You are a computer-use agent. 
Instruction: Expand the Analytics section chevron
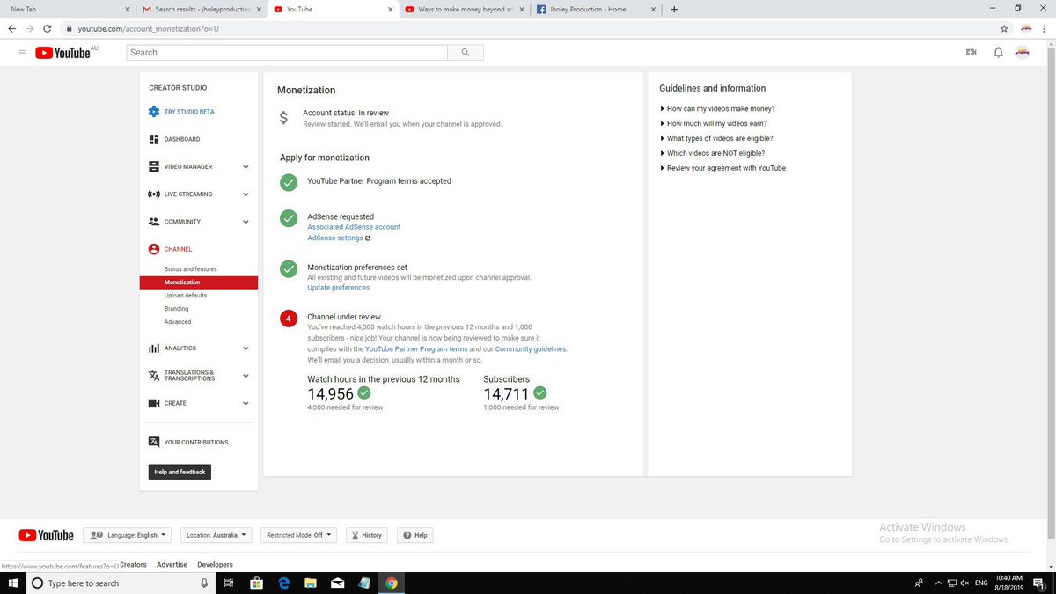click(x=246, y=348)
